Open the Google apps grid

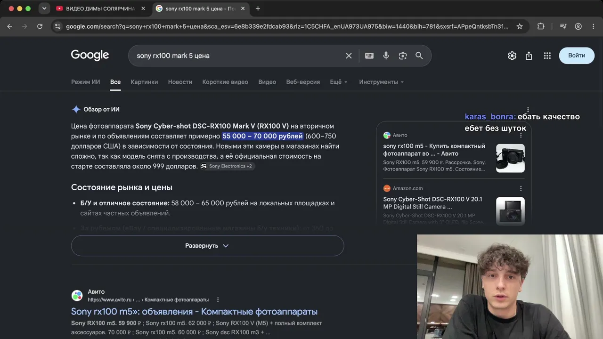(x=547, y=56)
